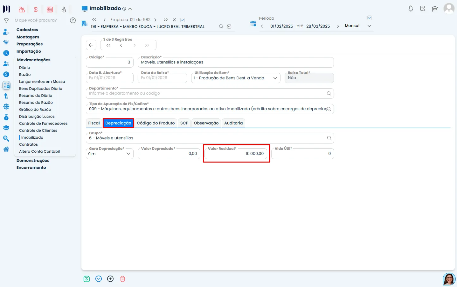The height and width of the screenshot is (287, 457).
Task: Open the help question mark icon
Action: click(73, 20)
